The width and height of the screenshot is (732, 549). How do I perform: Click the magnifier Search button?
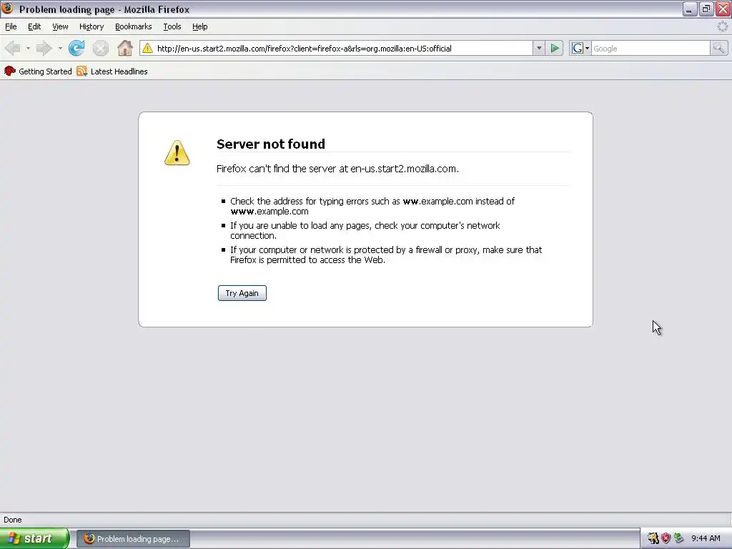(x=718, y=48)
